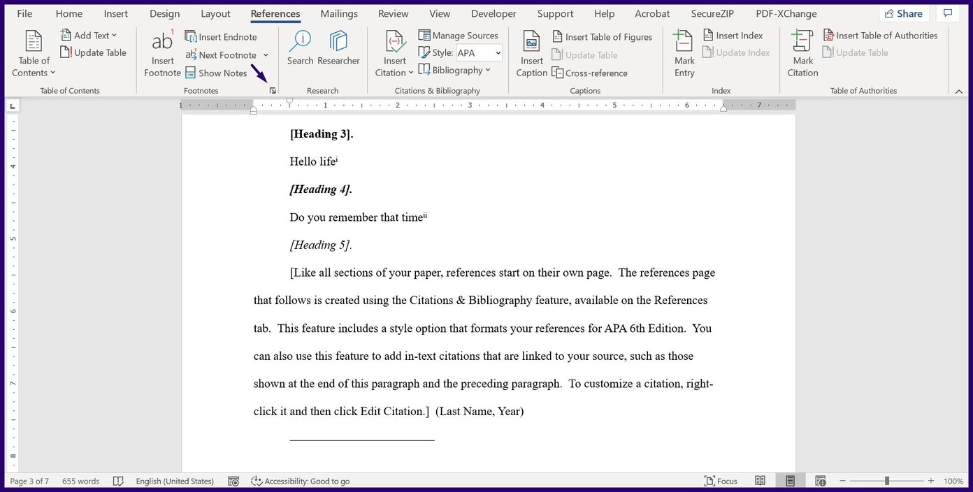
Task: Open the Footnotes dialog launcher
Action: click(273, 90)
